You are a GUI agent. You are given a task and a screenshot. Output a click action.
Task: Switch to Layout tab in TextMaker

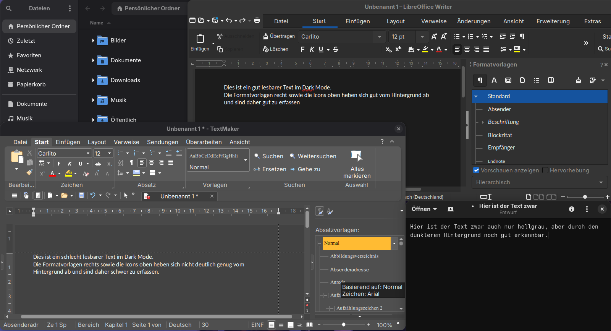97,142
